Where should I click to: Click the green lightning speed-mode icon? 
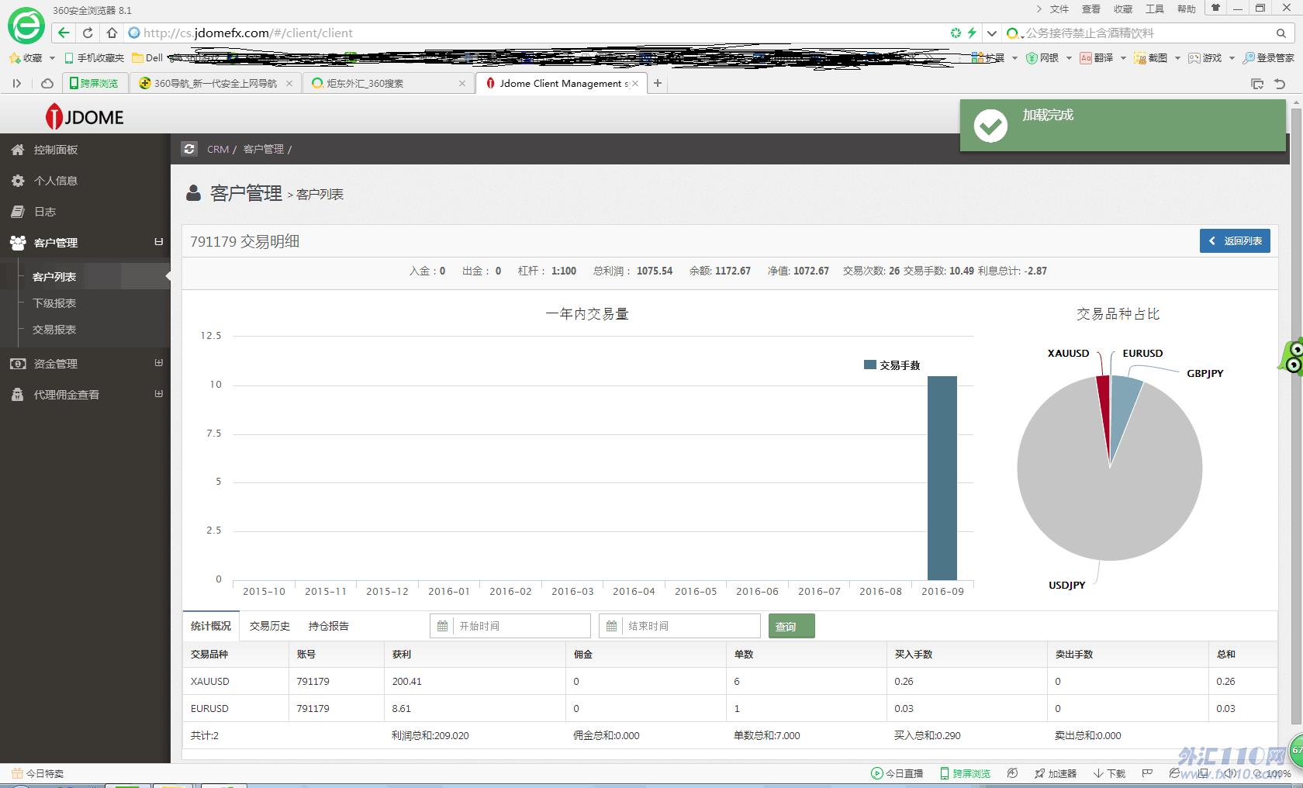[972, 33]
